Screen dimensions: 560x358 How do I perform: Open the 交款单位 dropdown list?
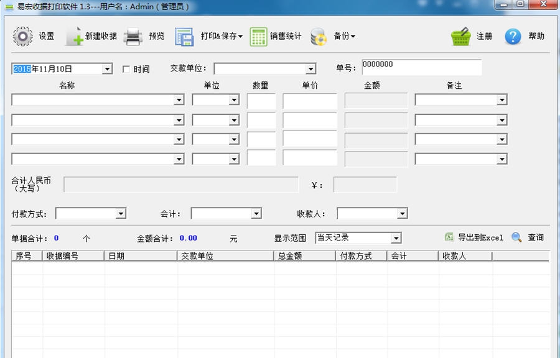(x=311, y=68)
